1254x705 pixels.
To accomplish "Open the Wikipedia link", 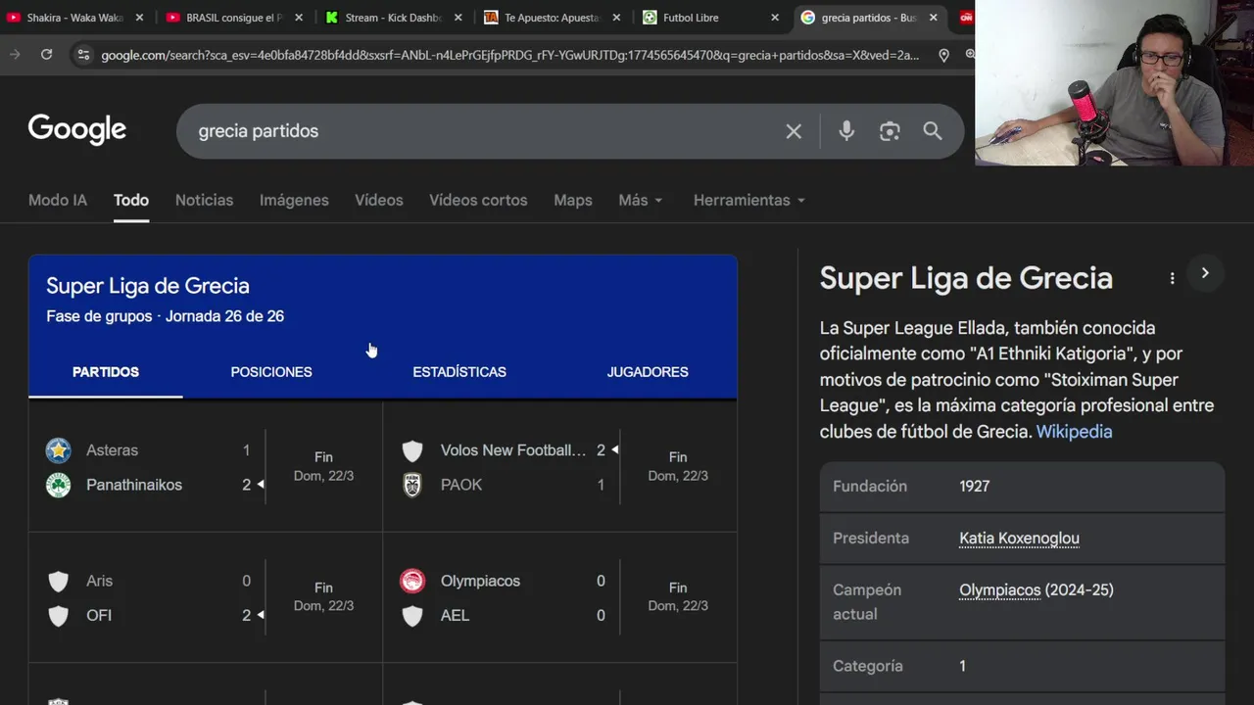I will (1074, 431).
